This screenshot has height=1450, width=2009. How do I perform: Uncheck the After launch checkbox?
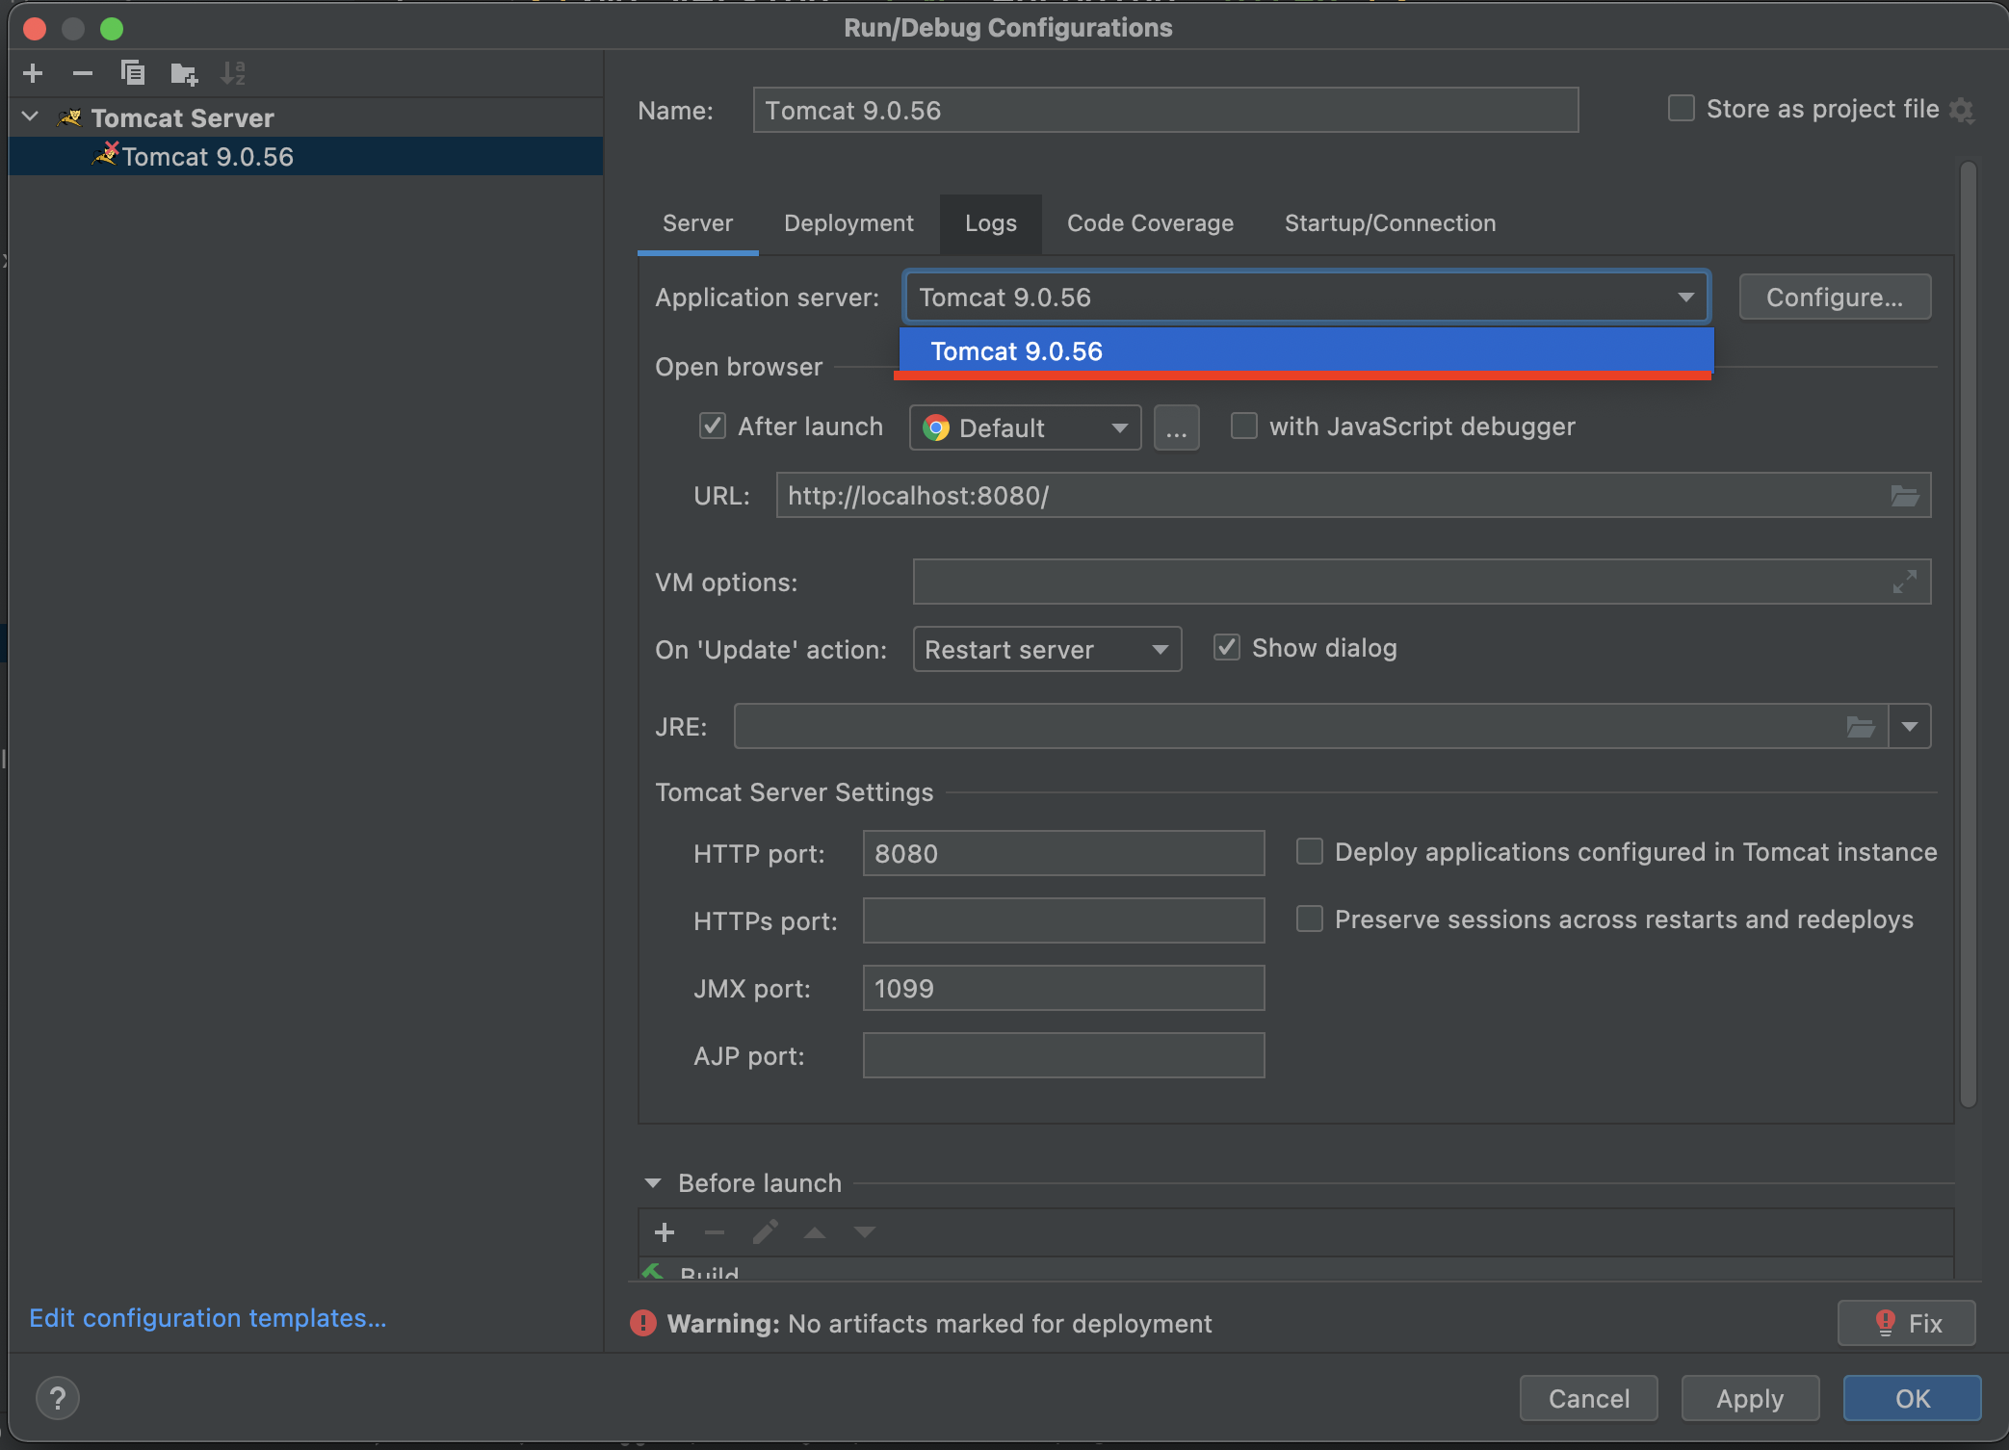coord(713,427)
